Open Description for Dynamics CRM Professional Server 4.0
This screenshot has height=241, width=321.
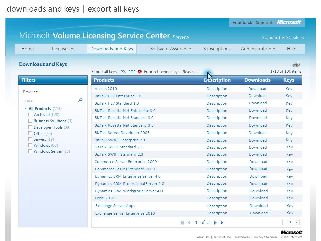click(217, 183)
